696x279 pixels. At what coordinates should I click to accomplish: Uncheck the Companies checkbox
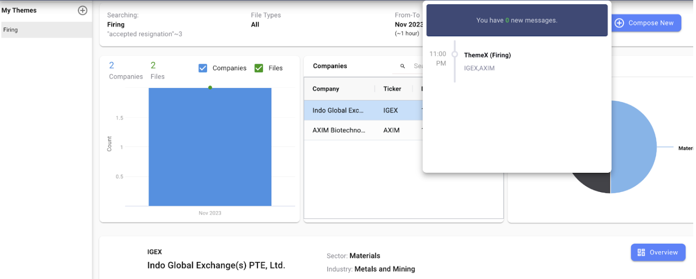(203, 68)
